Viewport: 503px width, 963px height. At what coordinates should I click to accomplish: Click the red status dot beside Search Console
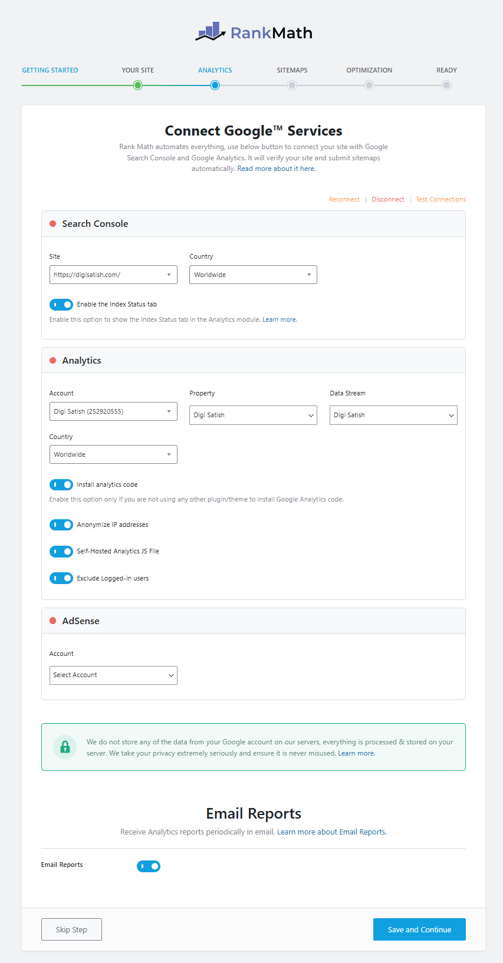click(x=52, y=224)
